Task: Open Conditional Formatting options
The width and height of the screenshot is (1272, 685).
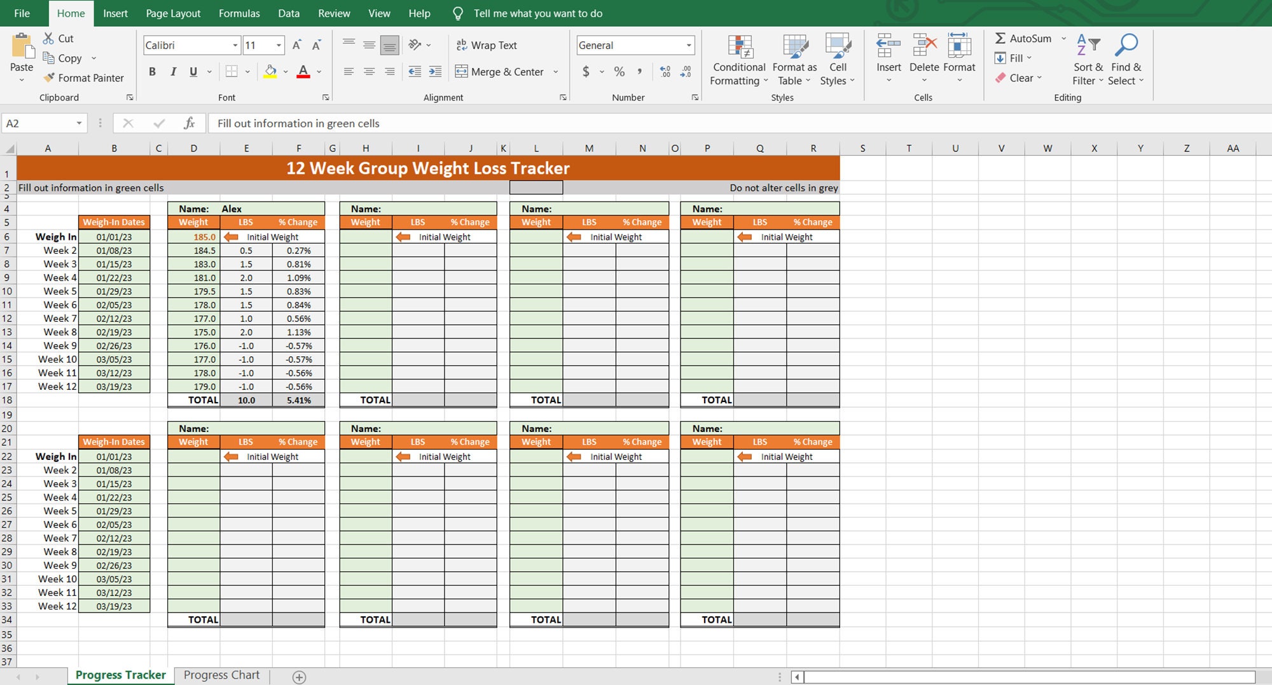Action: tap(738, 57)
